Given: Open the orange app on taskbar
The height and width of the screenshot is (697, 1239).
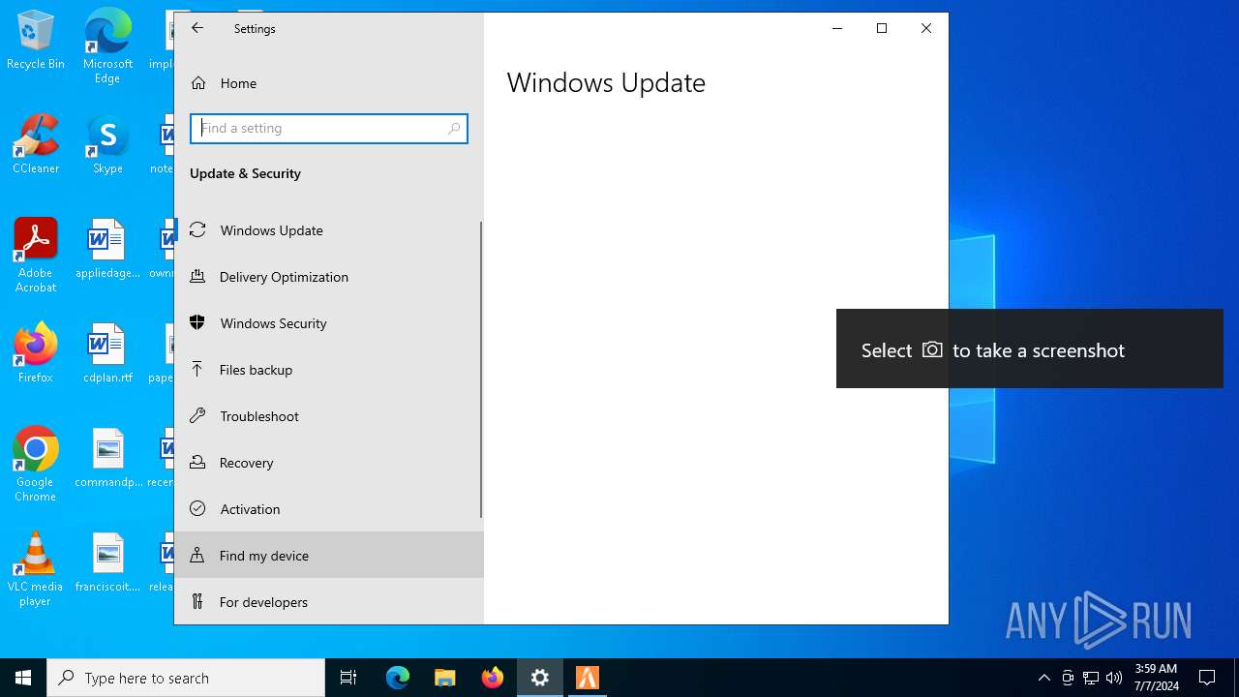Looking at the screenshot, I should click(x=588, y=678).
